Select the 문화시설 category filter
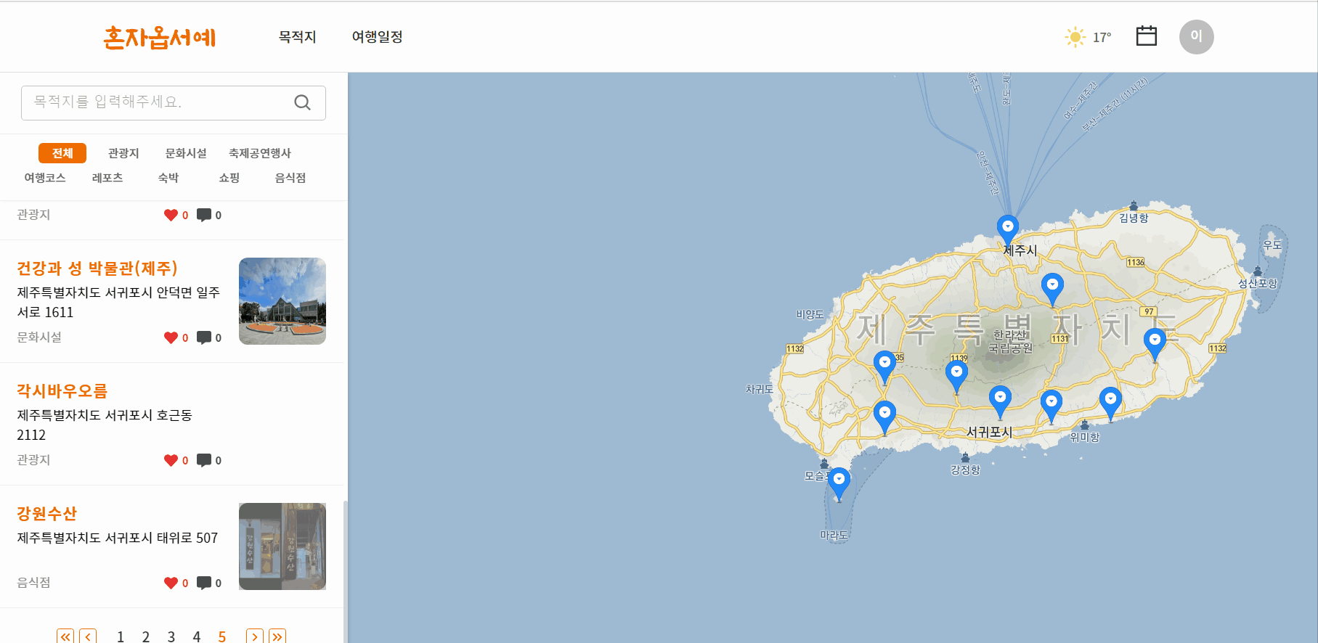This screenshot has width=1318, height=643. (186, 153)
